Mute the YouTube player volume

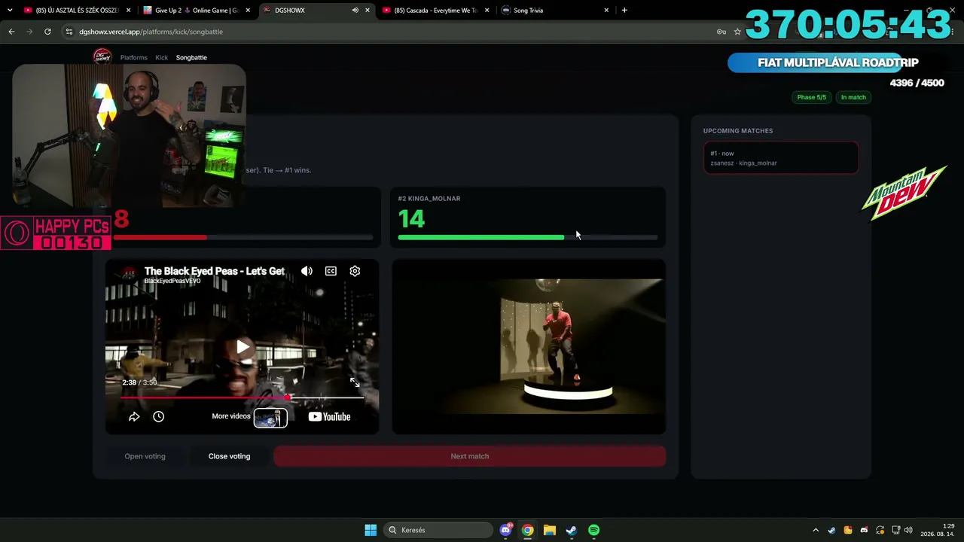(x=307, y=271)
